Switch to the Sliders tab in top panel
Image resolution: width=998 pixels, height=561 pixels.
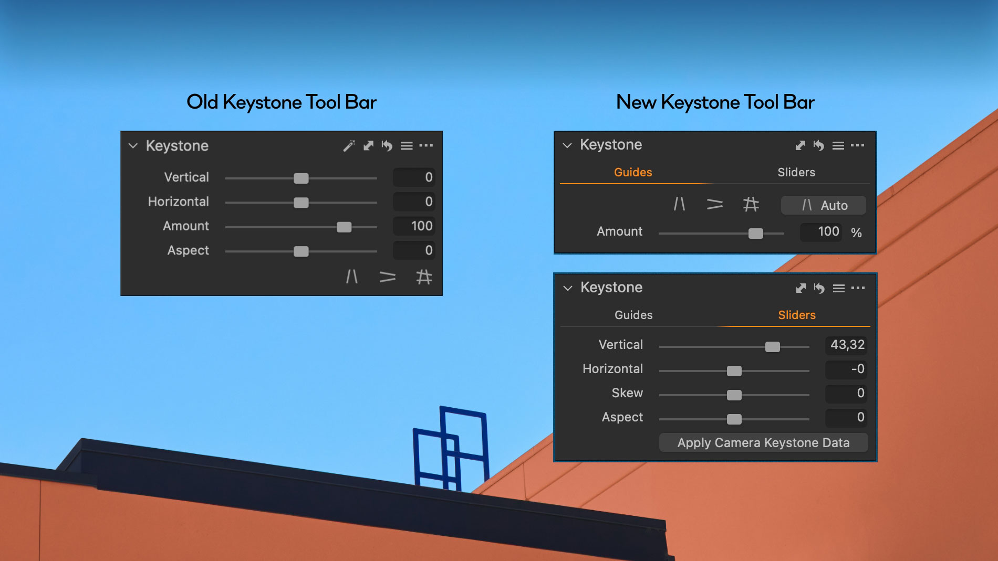[x=796, y=172]
